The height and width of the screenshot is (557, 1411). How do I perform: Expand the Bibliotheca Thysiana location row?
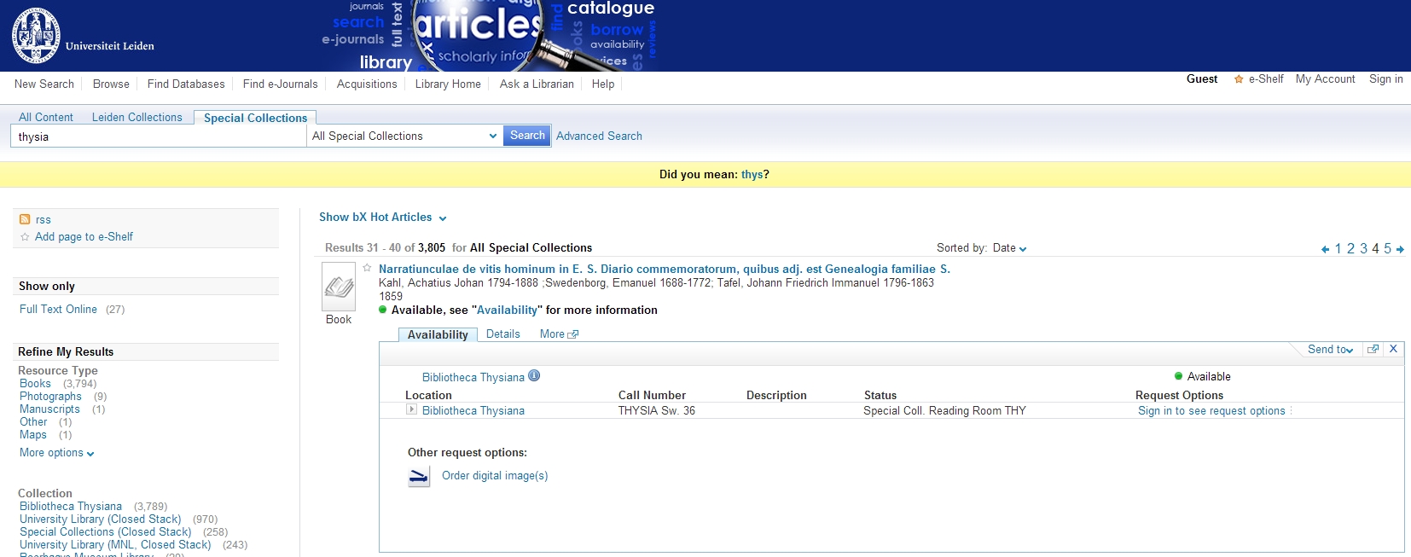(411, 409)
